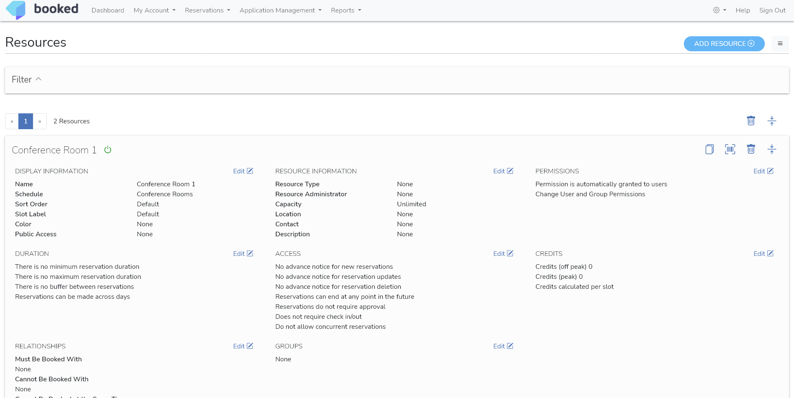Print Conference Room 1 barcode icon
This screenshot has height=398, width=794.
pos(730,149)
